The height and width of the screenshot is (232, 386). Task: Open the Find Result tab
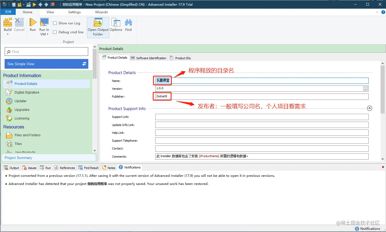(x=89, y=168)
